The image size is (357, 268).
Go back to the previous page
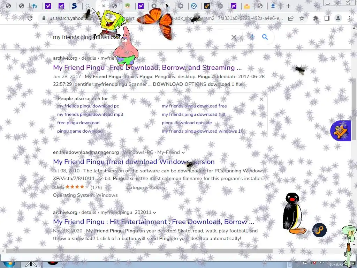point(8,18)
